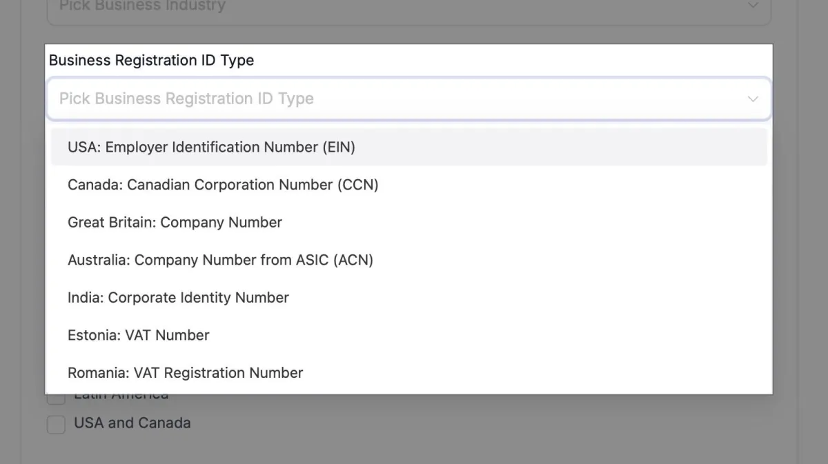The height and width of the screenshot is (464, 828).
Task: Click the Pick Business Industry placeholder text
Action: tap(142, 6)
